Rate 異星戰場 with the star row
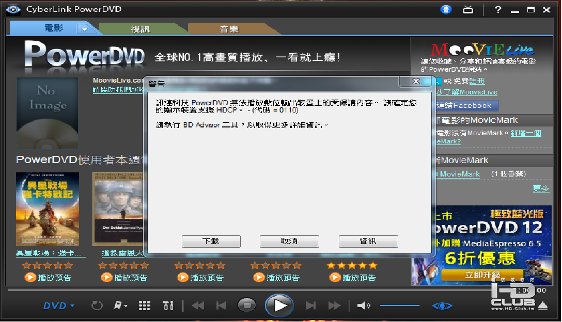 tap(48, 265)
